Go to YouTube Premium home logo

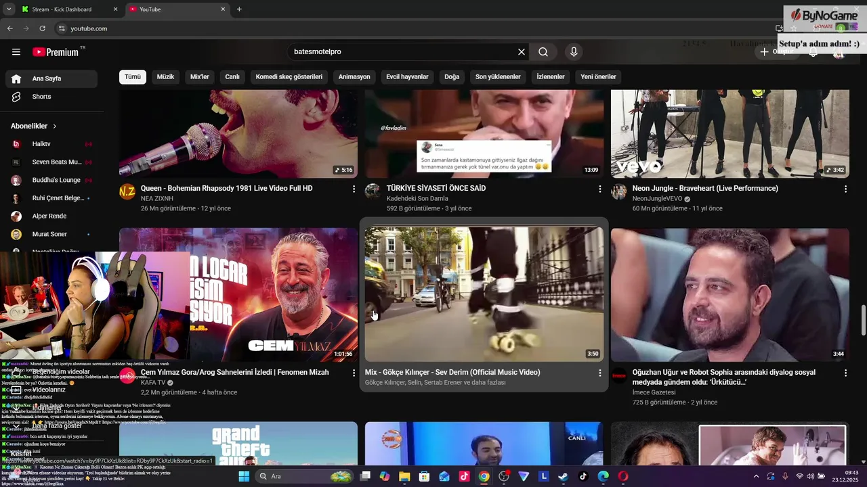56,52
